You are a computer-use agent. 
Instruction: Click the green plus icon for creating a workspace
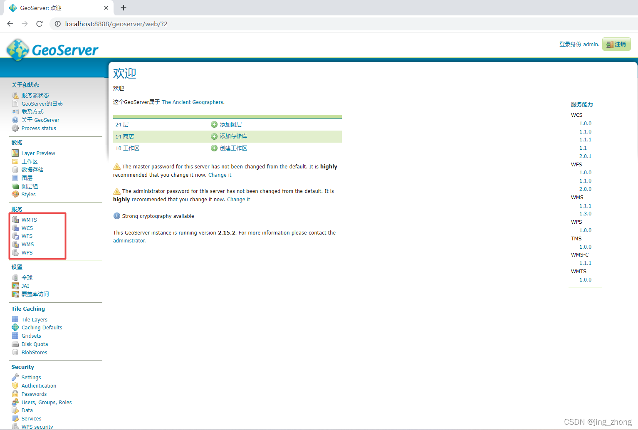214,148
